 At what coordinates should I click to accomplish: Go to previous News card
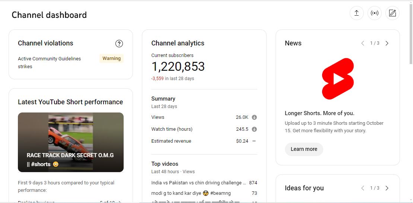tap(363, 43)
